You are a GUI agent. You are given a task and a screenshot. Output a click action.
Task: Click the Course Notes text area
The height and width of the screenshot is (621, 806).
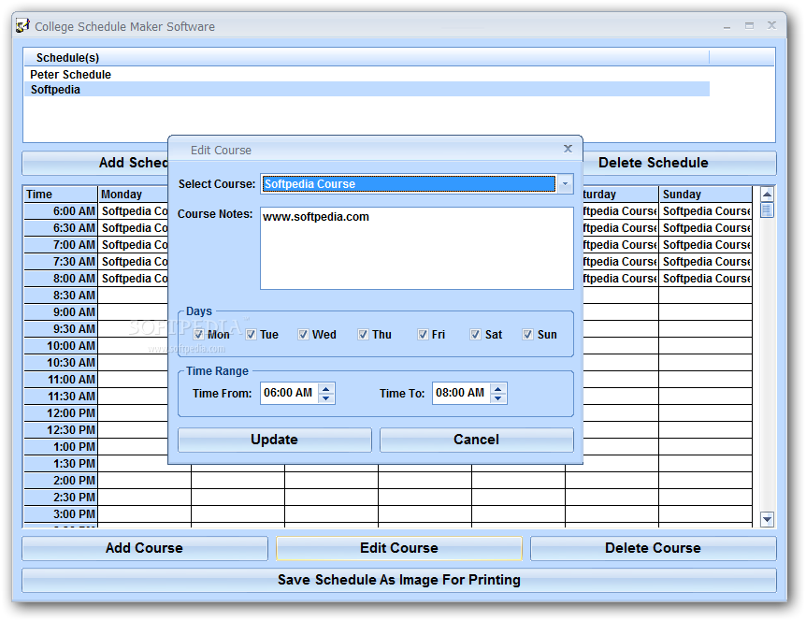click(x=417, y=248)
